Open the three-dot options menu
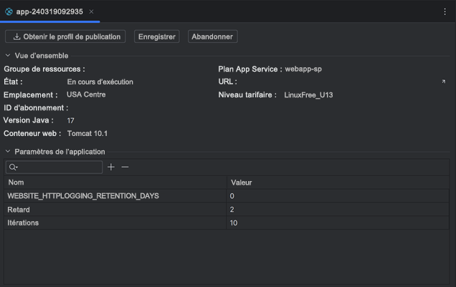The width and height of the screenshot is (456, 287). click(x=445, y=11)
